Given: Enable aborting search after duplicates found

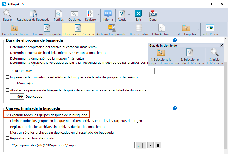Looking at the screenshot, I should tap(8, 90).
